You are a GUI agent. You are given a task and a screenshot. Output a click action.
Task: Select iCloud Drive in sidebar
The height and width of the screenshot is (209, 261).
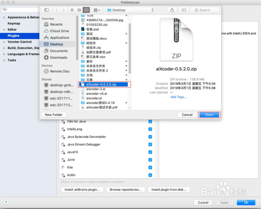56,31
